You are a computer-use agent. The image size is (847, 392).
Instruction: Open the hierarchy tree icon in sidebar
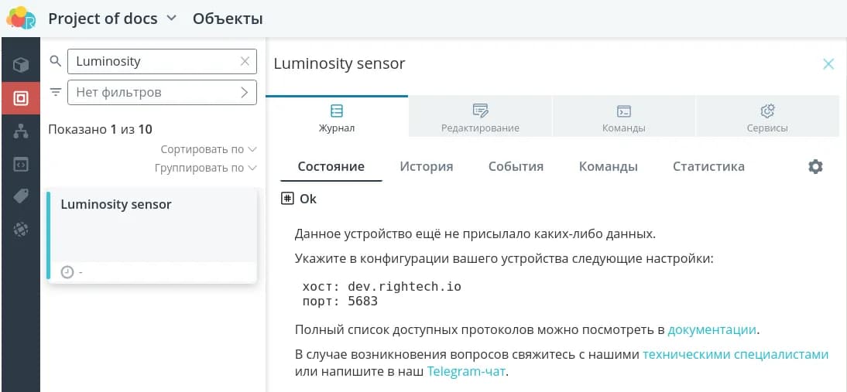[21, 131]
